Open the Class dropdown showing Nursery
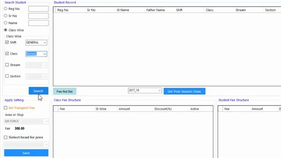The height and width of the screenshot is (158, 281). [x=36, y=54]
